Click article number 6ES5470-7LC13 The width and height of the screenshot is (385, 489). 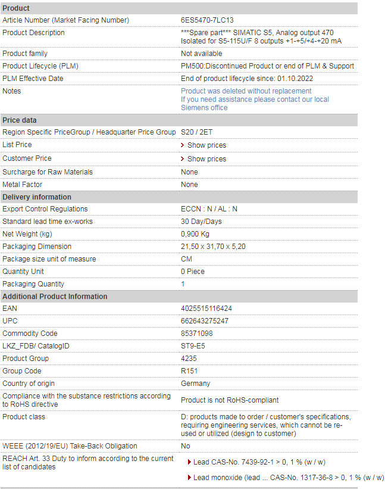coord(207,20)
